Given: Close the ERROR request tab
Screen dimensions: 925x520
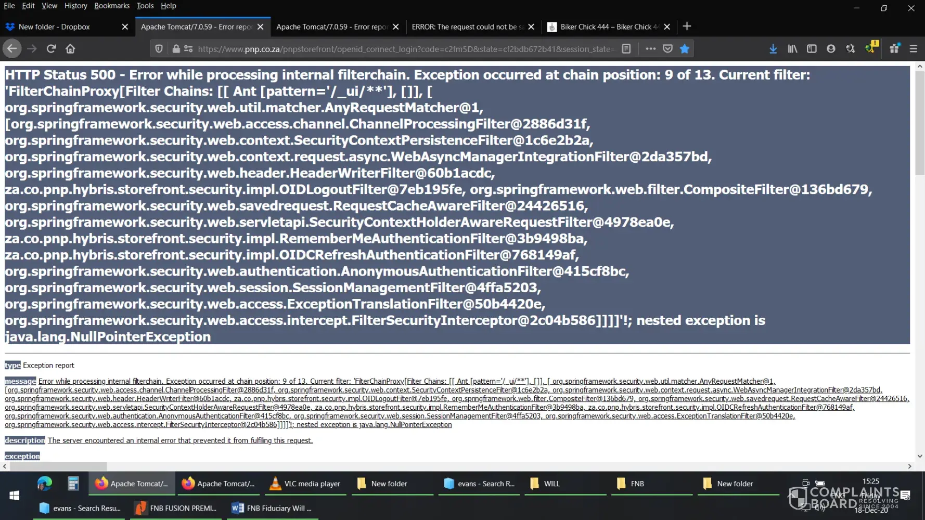Looking at the screenshot, I should (x=531, y=27).
